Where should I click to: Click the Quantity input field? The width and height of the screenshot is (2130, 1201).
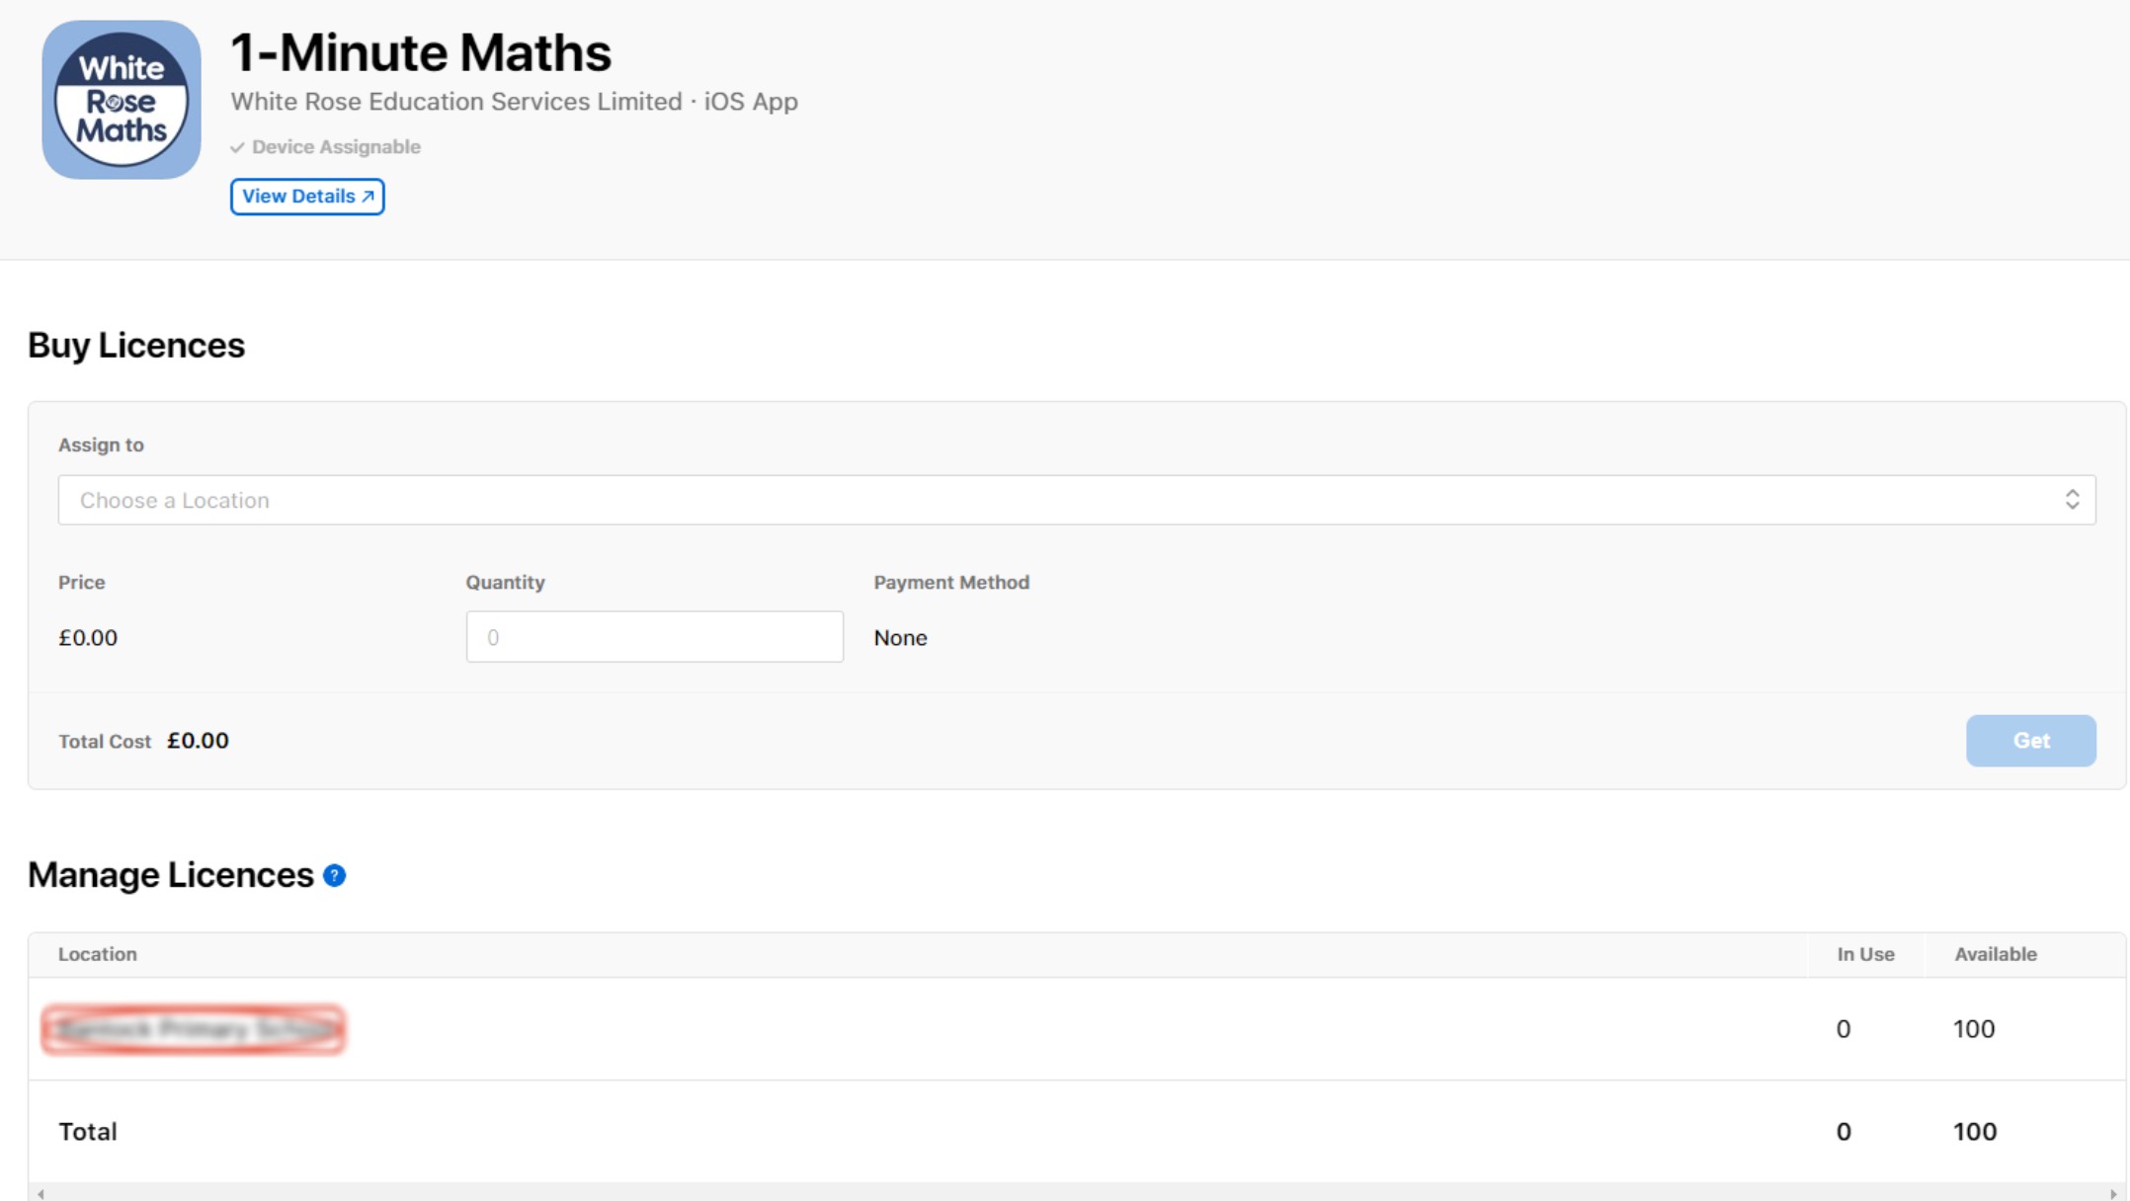654,637
